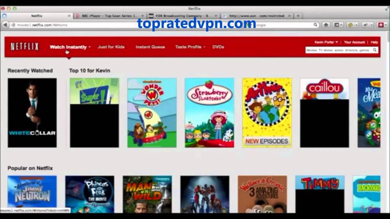Click the sidebar toggle toolbar icon
Image resolution: width=390 pixels, height=219 pixels.
(x=338, y=25)
